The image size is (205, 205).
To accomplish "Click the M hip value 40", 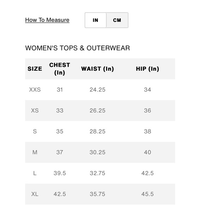I will click(x=147, y=152).
